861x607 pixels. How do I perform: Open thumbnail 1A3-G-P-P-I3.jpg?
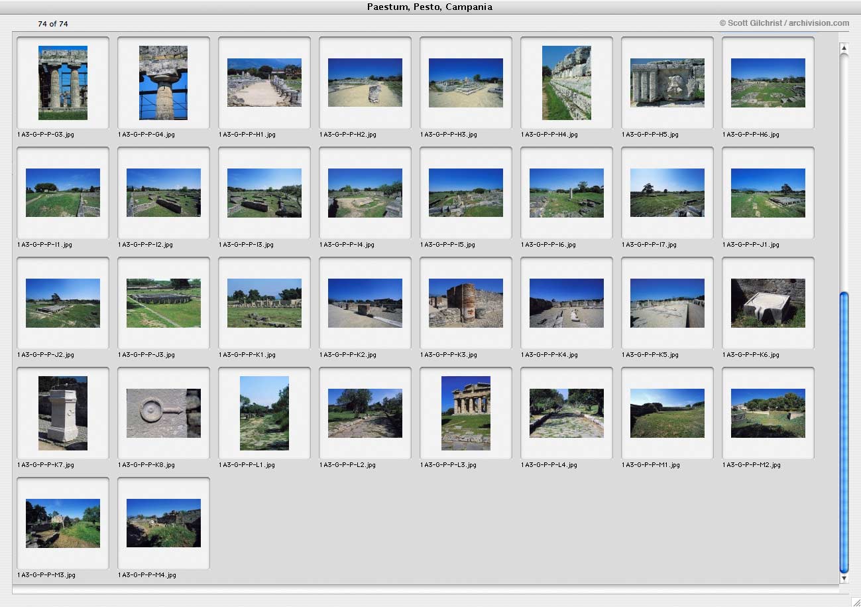pos(264,193)
